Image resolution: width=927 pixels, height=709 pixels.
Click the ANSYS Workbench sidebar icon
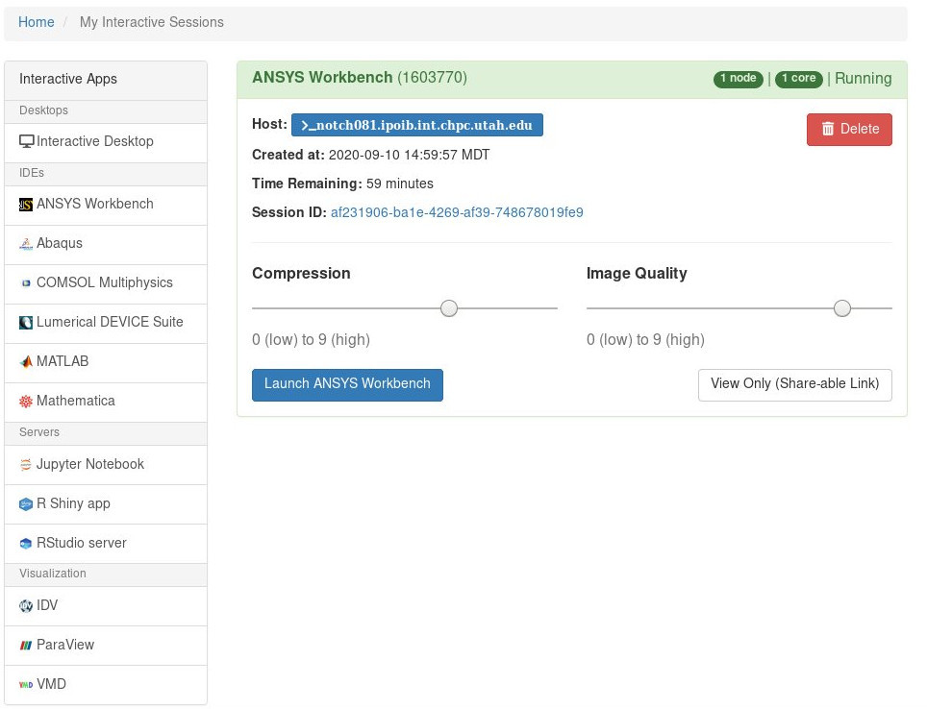click(x=26, y=205)
